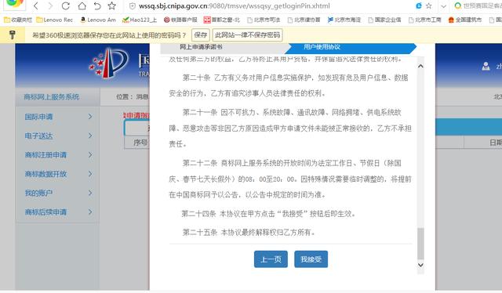The width and height of the screenshot is (502, 293).
Task: Click the security shield icon in address bar
Action: (132, 6)
